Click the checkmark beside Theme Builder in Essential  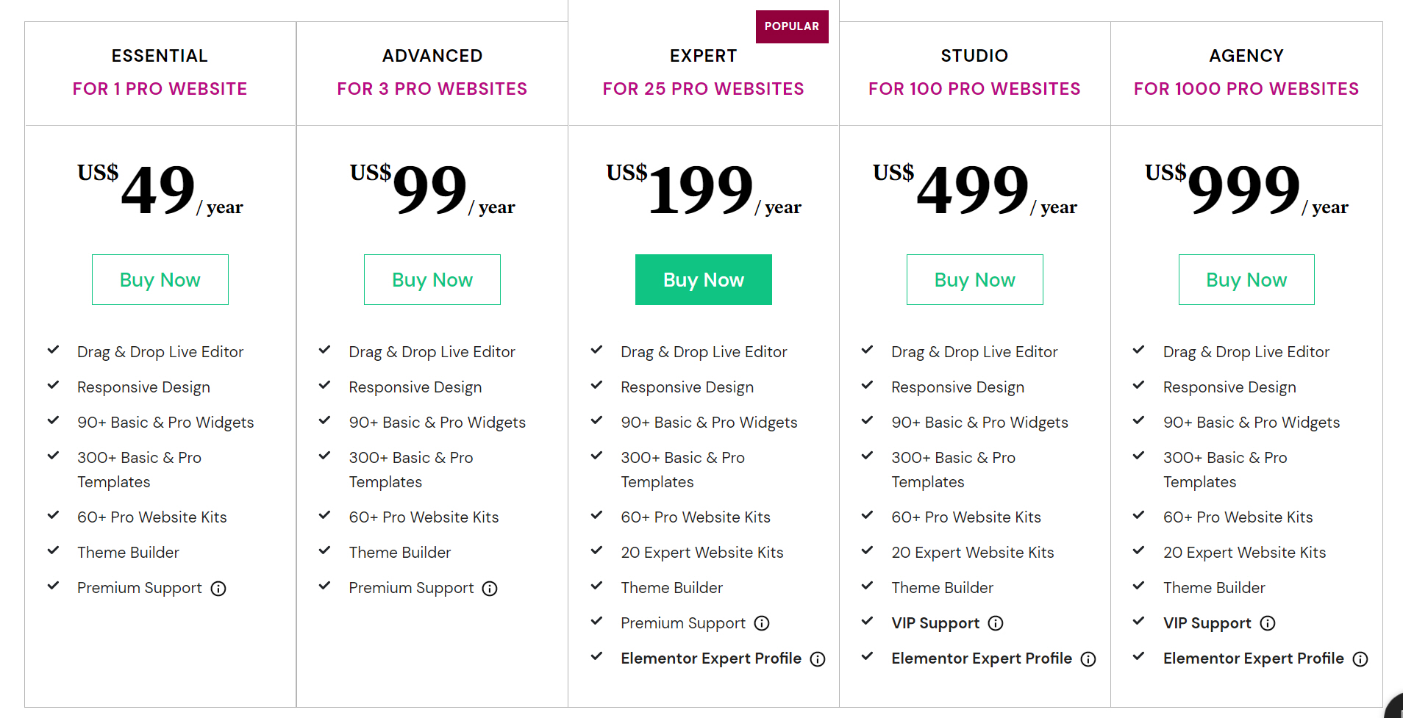[x=53, y=550]
